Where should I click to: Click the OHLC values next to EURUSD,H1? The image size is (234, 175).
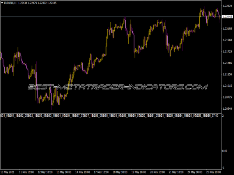point(35,3)
